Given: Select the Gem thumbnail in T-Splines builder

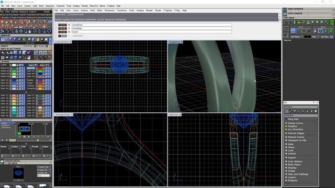Looking at the screenshot, I should tap(18, 173).
